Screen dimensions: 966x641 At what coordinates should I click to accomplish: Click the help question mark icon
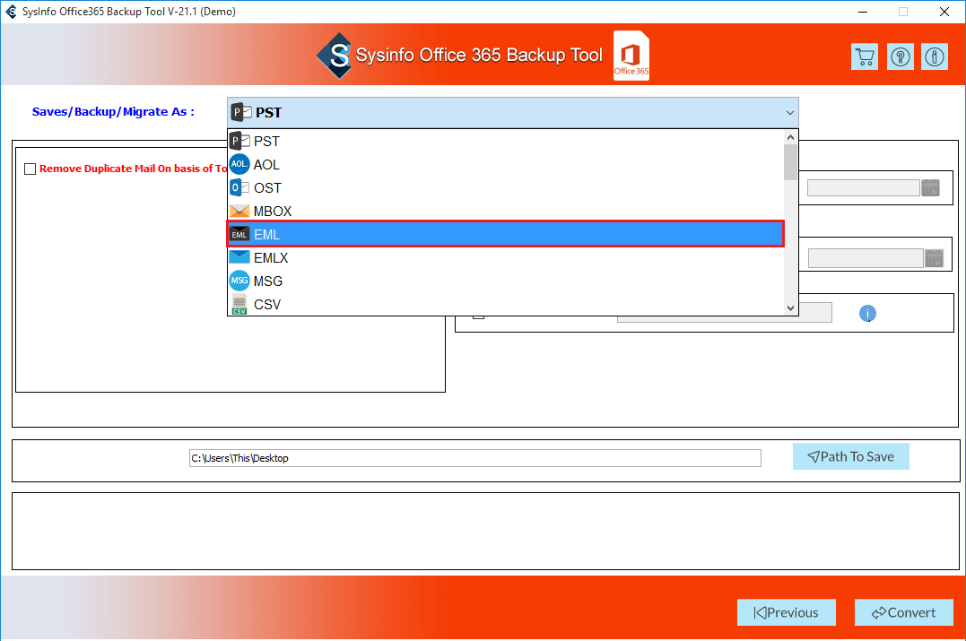[900, 56]
